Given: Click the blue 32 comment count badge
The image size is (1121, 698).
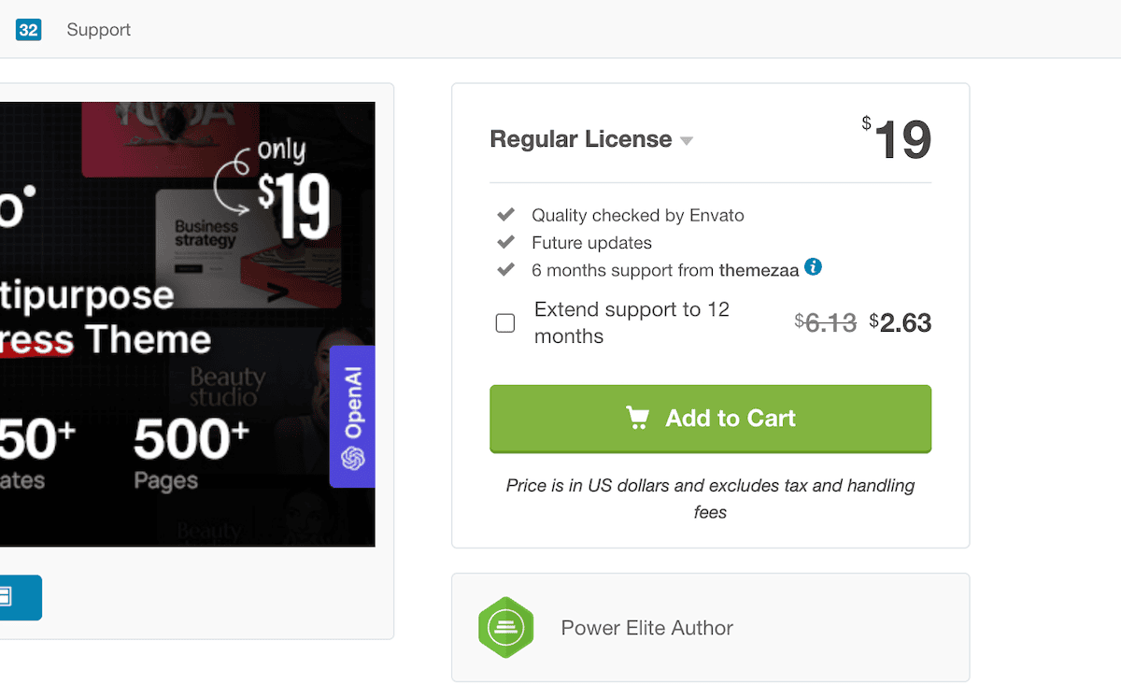Looking at the screenshot, I should coord(28,30).
